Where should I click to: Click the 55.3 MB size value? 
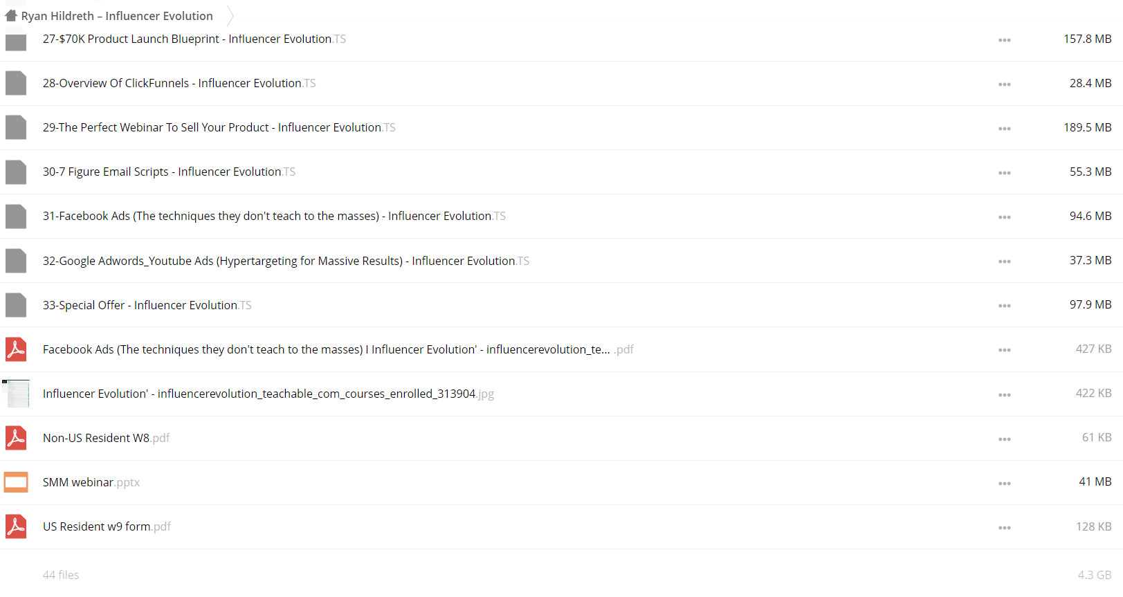tap(1090, 172)
